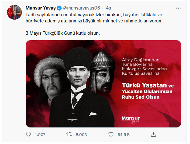Open the tweet's more options menu
Screen dimensions: 190x144
click(178, 8)
